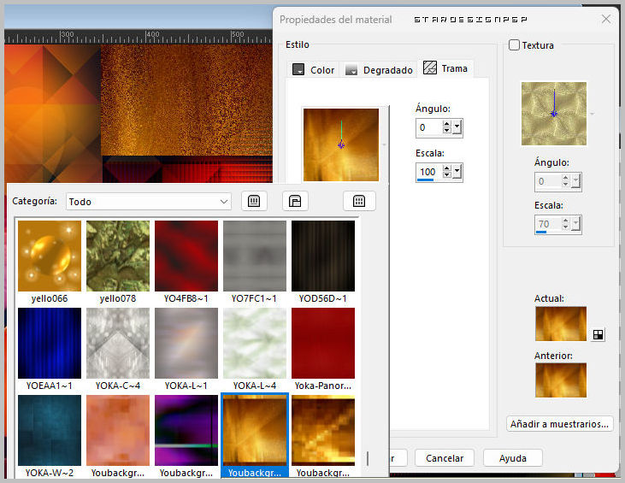Image resolution: width=625 pixels, height=483 pixels.
Task: Pick the pink Youbackgr... pattern thumbnail
Action: click(118, 430)
